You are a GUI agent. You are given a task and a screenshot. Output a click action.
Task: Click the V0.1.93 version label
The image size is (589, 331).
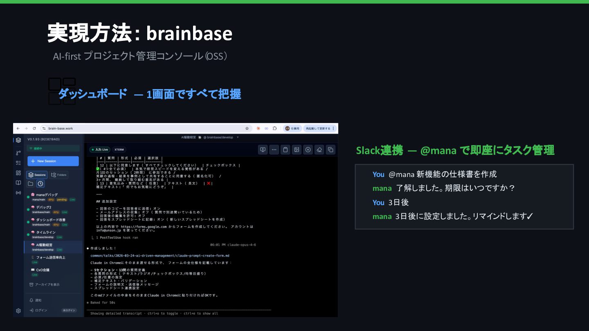44,139
